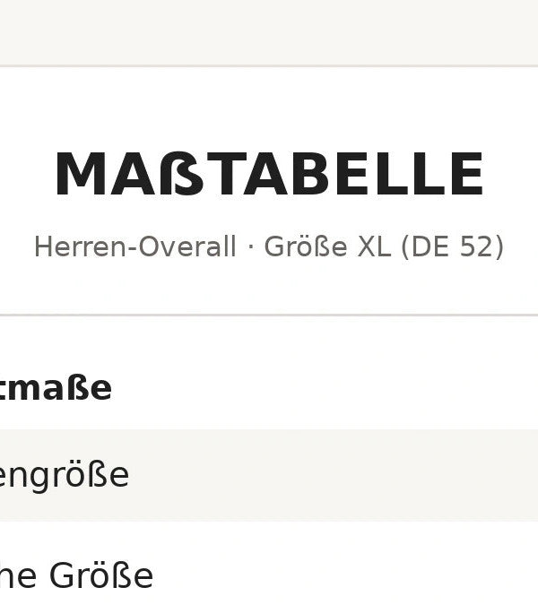The image size is (538, 605).
Task: Select the Herren-Overall subtitle text
Action: pyautogui.click(x=269, y=246)
